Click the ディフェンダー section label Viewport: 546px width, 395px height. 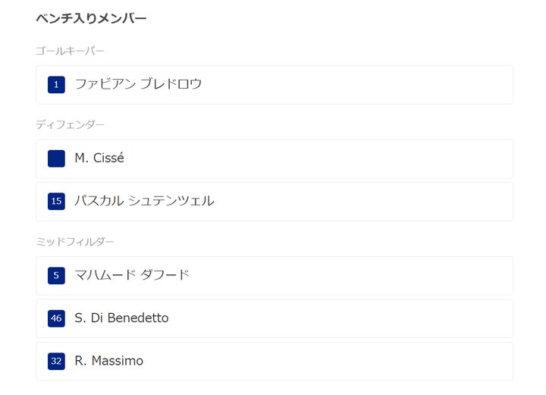[70, 124]
